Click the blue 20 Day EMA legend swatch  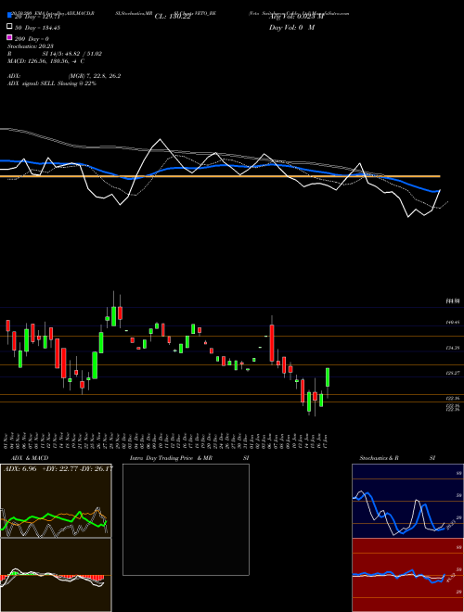click(10, 15)
